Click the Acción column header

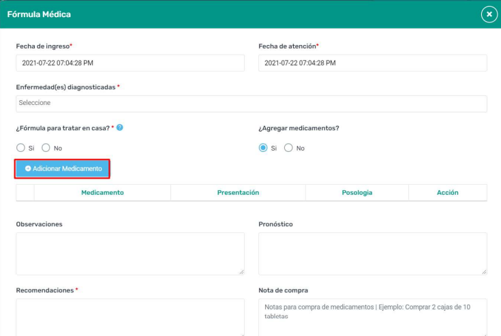[448, 193]
